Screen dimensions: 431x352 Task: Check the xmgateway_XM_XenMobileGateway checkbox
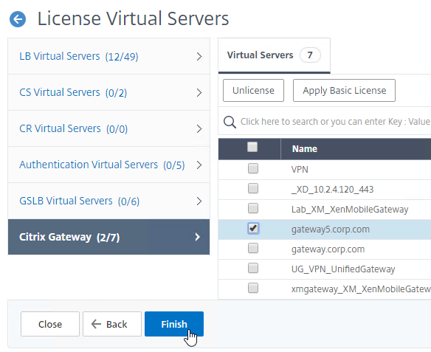click(x=253, y=288)
